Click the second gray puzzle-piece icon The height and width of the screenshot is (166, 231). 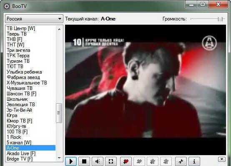(x=166, y=161)
